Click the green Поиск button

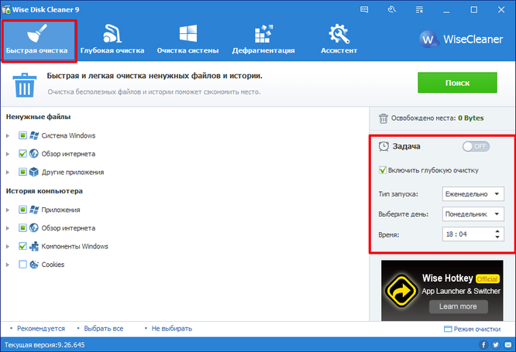pyautogui.click(x=457, y=83)
